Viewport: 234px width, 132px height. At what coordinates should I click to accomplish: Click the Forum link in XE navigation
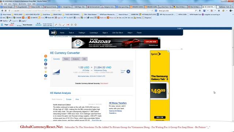coord(139,33)
